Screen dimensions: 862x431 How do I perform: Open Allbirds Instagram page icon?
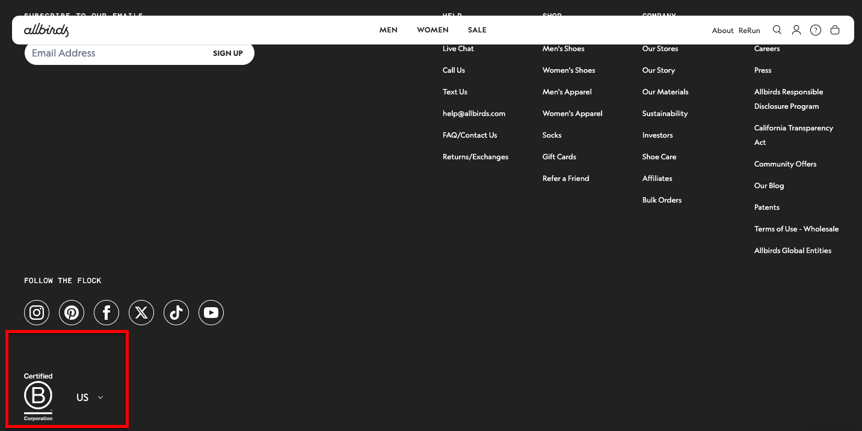click(x=37, y=313)
